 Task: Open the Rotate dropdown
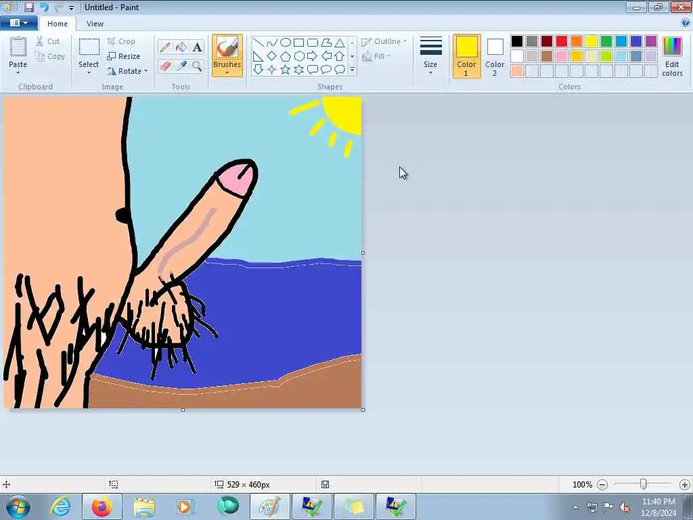[x=127, y=71]
